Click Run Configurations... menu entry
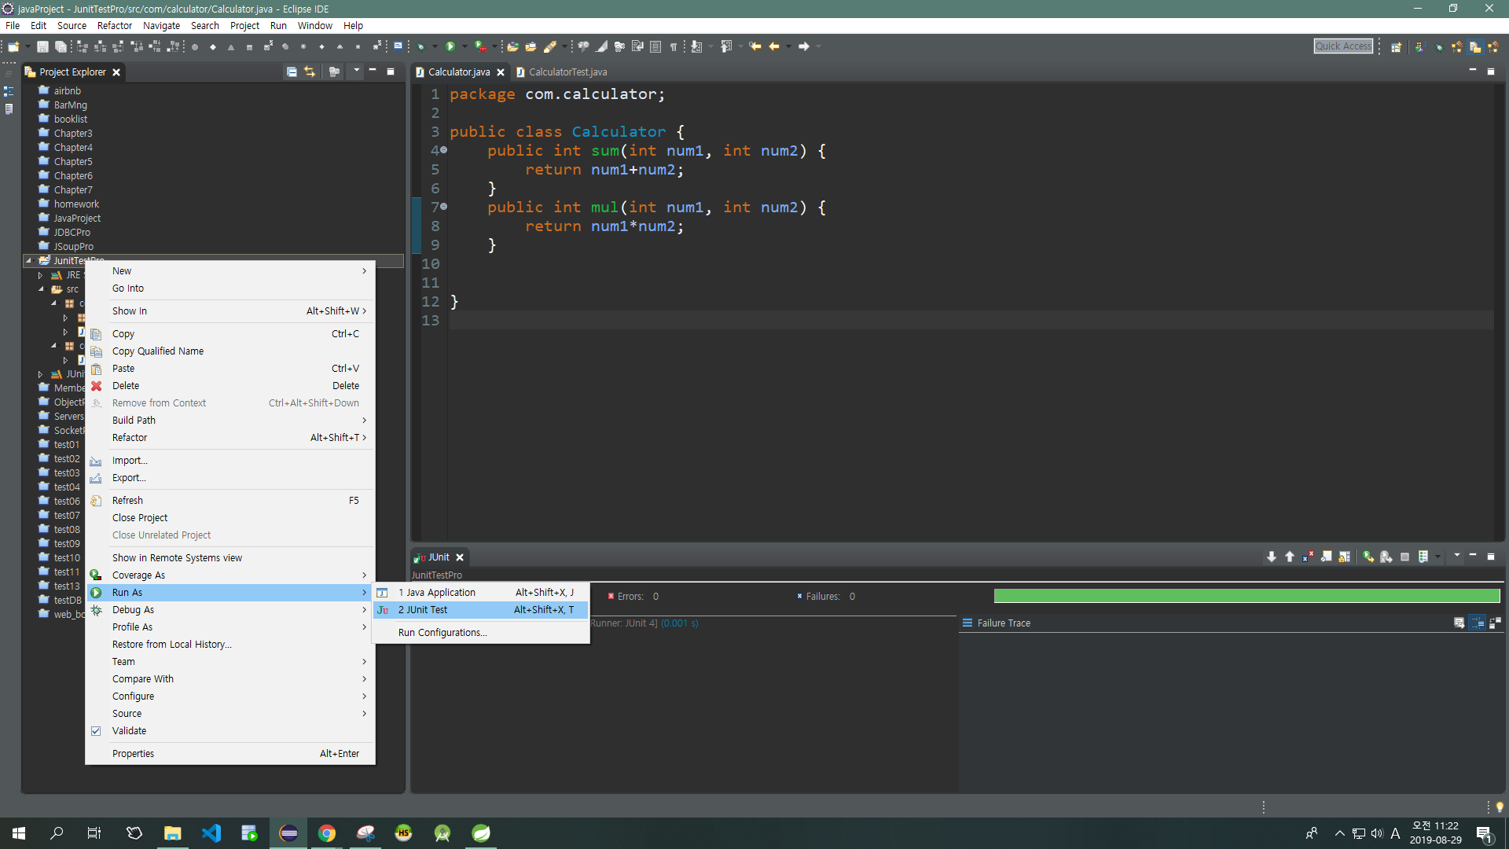 pyautogui.click(x=442, y=633)
